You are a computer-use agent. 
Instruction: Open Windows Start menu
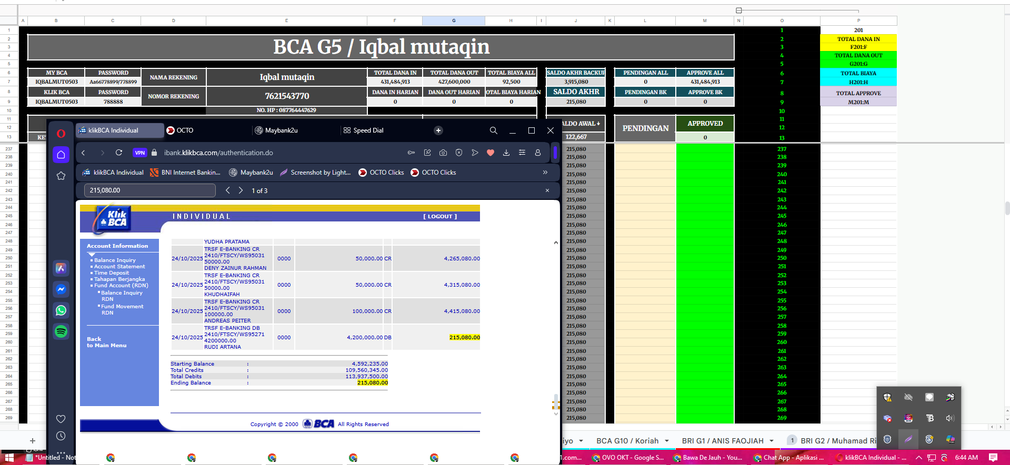pyautogui.click(x=9, y=458)
